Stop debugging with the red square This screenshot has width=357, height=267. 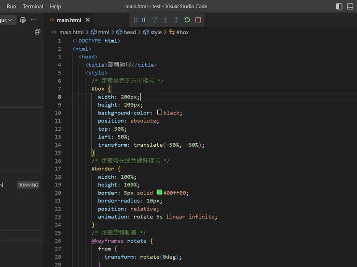coord(198,20)
